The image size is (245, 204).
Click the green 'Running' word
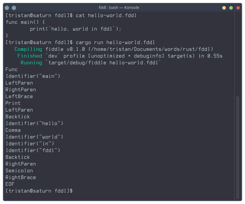point(31,63)
